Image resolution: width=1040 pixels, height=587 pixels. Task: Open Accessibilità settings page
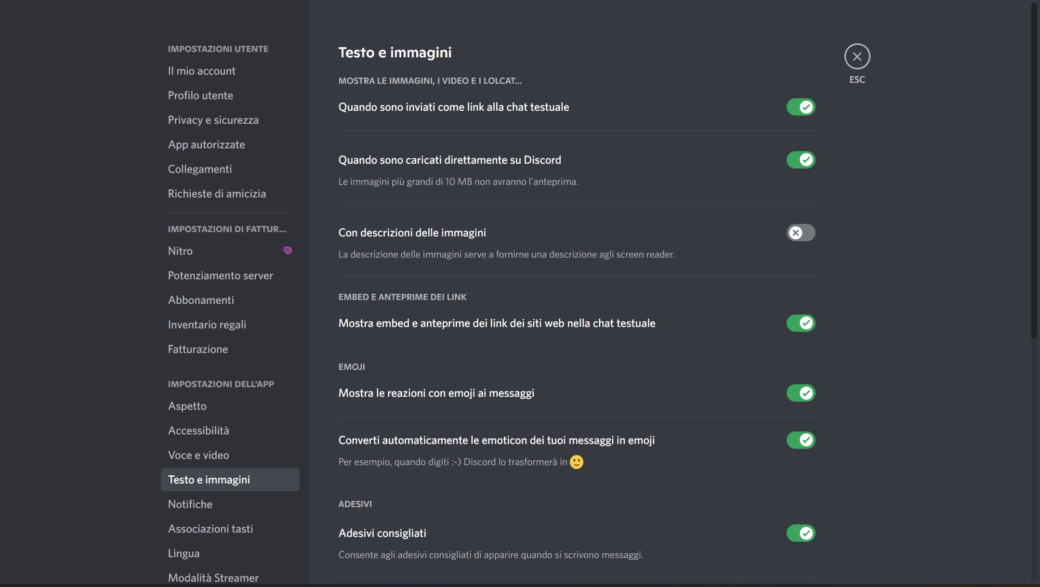point(198,430)
